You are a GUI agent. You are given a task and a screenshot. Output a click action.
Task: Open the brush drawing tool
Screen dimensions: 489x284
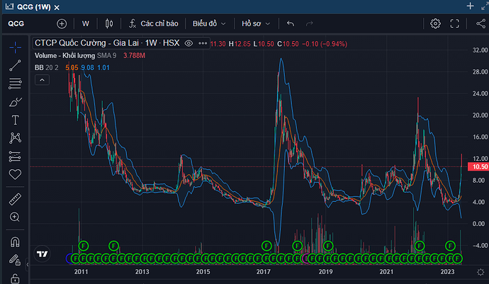coord(15,102)
